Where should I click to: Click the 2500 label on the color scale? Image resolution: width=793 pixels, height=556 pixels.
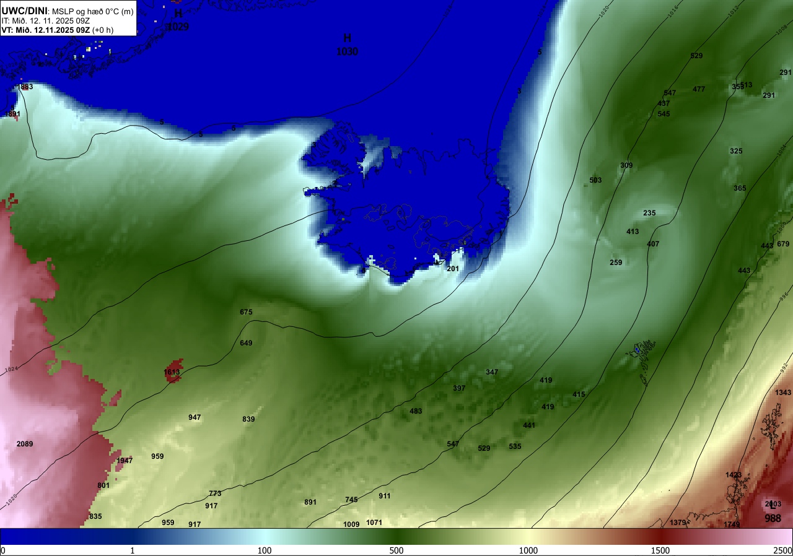tap(784, 550)
